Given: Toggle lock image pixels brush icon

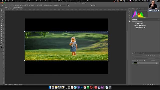Looking at the screenshot, I should click(139, 60).
